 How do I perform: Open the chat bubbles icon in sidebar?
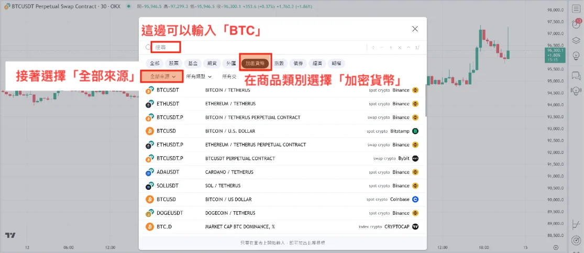[x=576, y=76]
